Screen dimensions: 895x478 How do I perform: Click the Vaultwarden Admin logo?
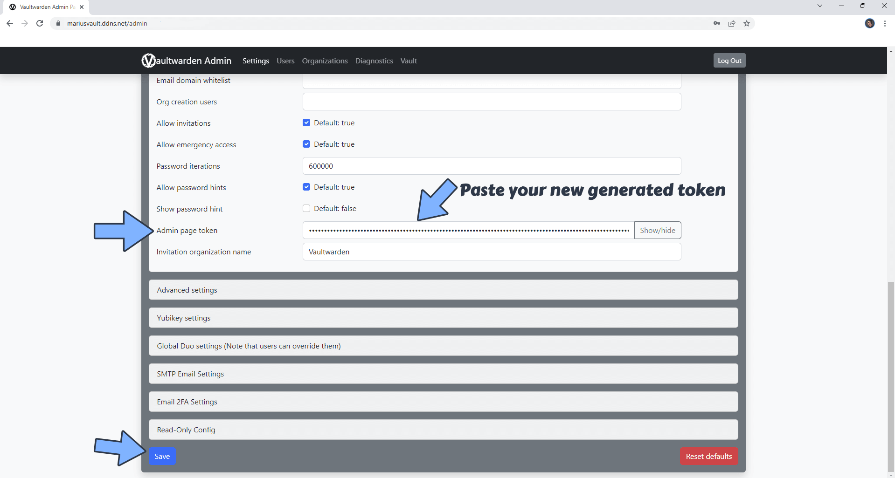(x=187, y=61)
